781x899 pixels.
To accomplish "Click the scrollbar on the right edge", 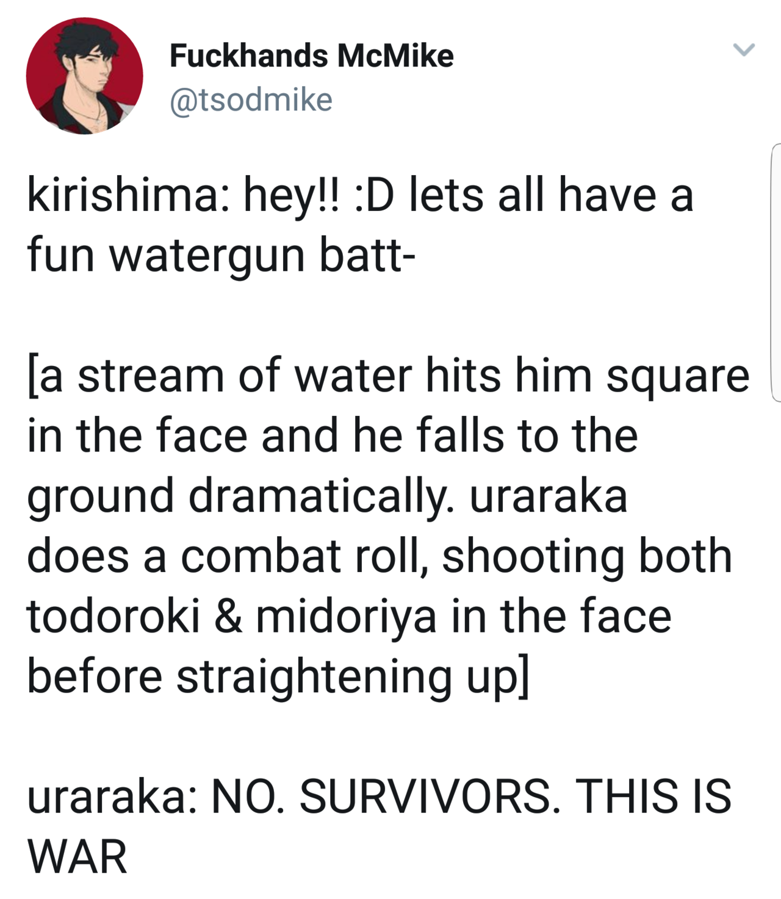I will click(x=776, y=273).
